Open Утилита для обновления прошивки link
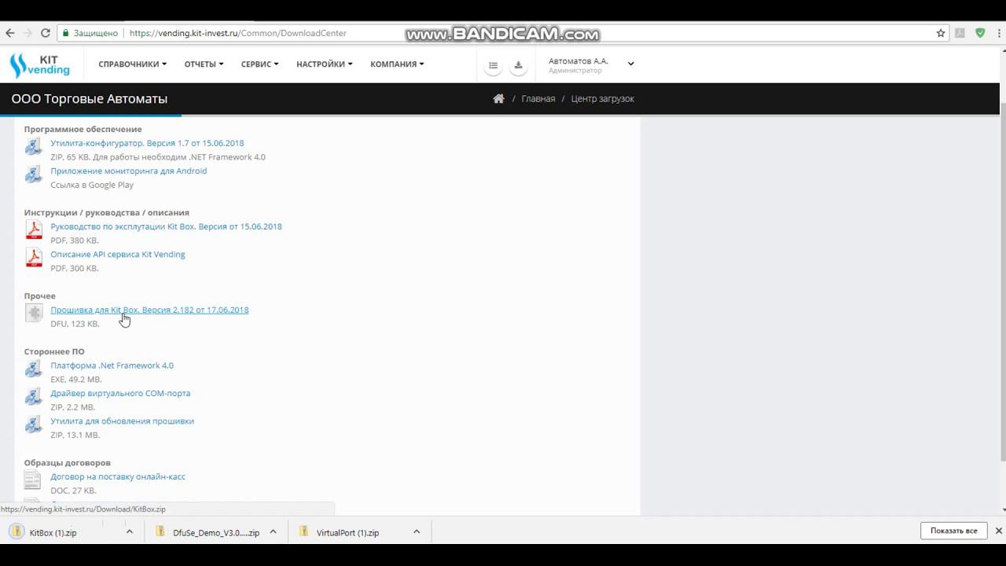This screenshot has height=566, width=1006. pos(122,421)
